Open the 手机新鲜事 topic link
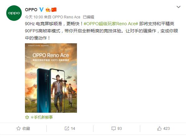 42,117
